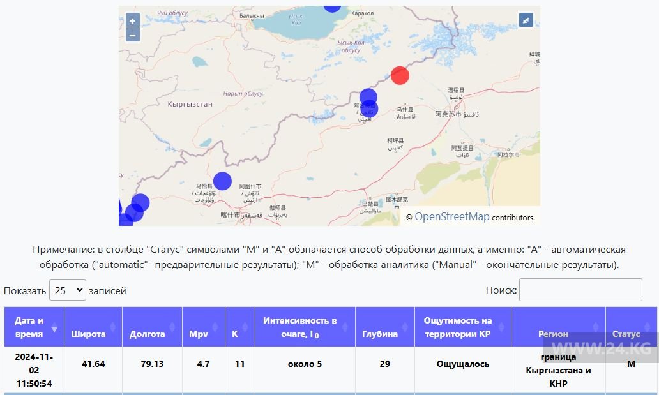Click the red earthquake epicenter marker
Image resolution: width=659 pixels, height=395 pixels.
click(x=400, y=76)
